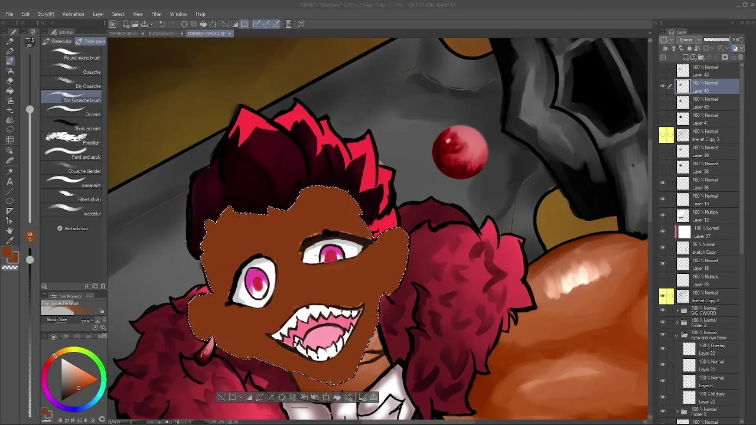
Task: Select the Airbrush tool
Action: tap(10, 71)
